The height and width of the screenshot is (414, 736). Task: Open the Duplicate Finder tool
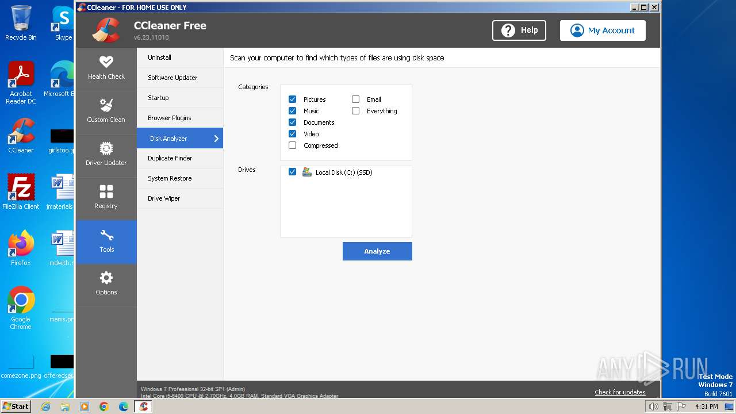tap(180, 158)
